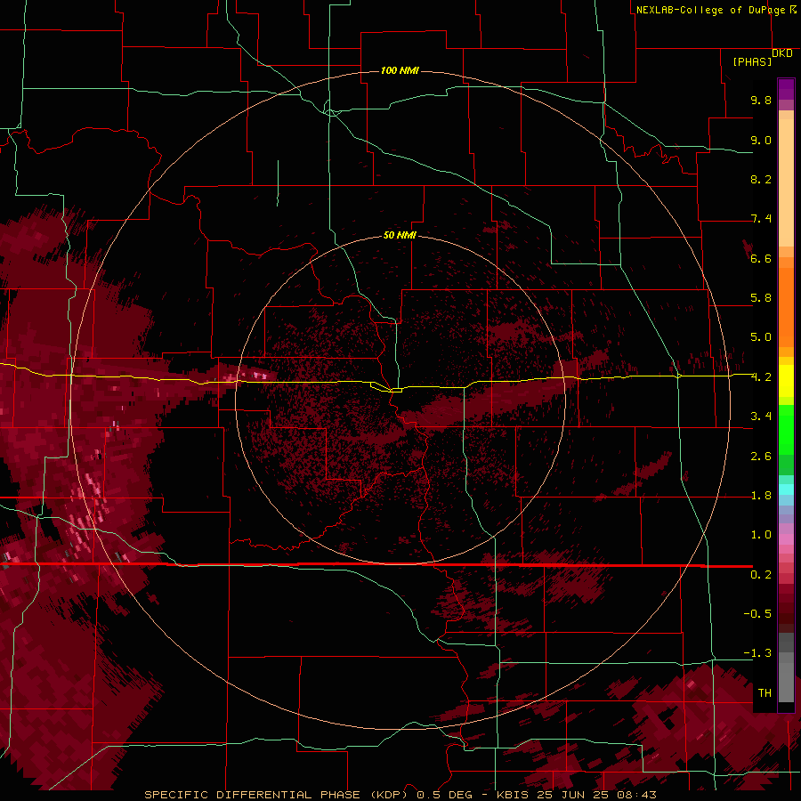
Task: Click the 3.4 value on the scale
Action: point(761,417)
